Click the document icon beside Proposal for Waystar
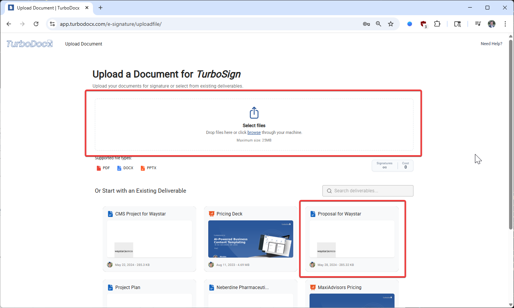Image resolution: width=514 pixels, height=308 pixels. coord(313,214)
